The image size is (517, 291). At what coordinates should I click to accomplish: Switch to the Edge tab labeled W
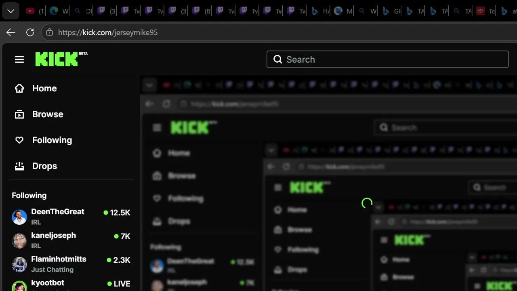tap(59, 11)
